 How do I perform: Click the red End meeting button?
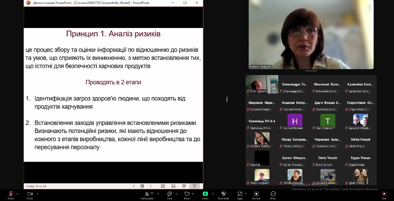[x=384, y=194]
